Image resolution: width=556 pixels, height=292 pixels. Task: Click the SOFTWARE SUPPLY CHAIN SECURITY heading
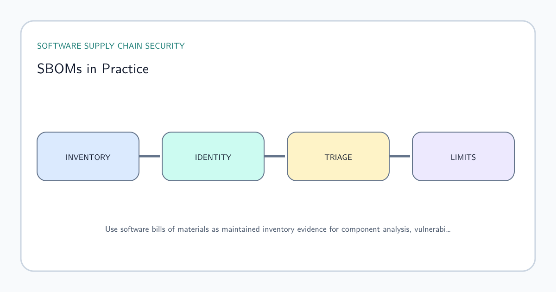click(x=111, y=46)
